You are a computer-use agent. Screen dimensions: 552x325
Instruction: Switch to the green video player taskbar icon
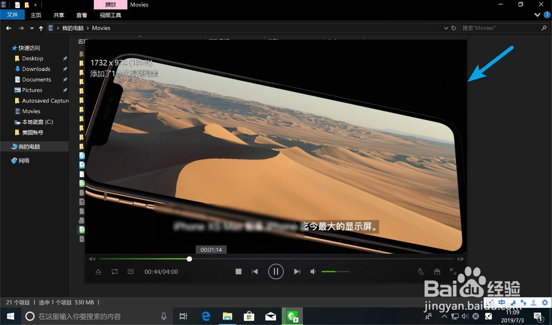point(292,316)
